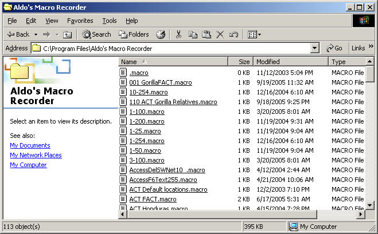Screen dimensions: 378x234
Task: Select 001 GorillaFACT.macro file name
Action: (161, 82)
